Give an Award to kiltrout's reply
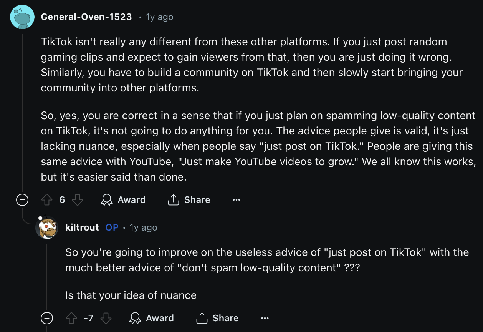 [x=151, y=318]
